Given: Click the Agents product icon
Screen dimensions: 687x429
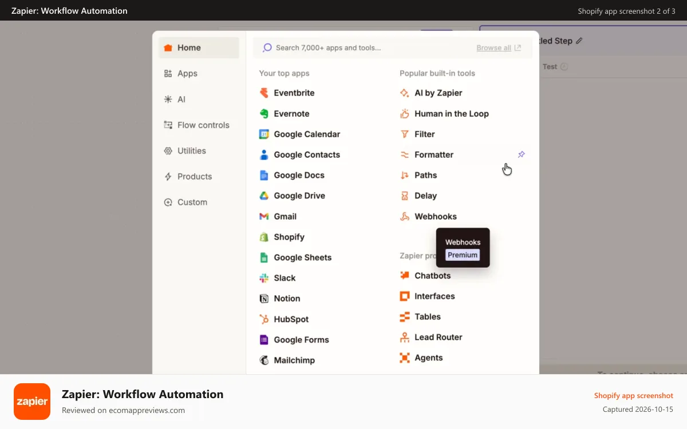Looking at the screenshot, I should [x=405, y=358].
